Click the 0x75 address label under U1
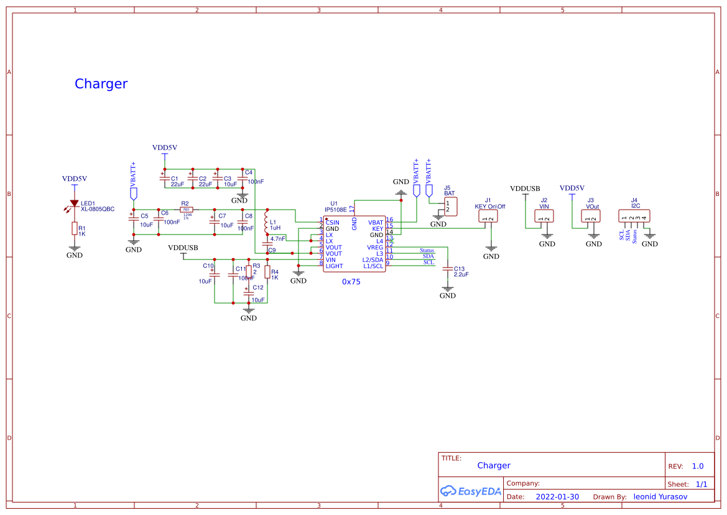This screenshot has width=727, height=515. 350,282
